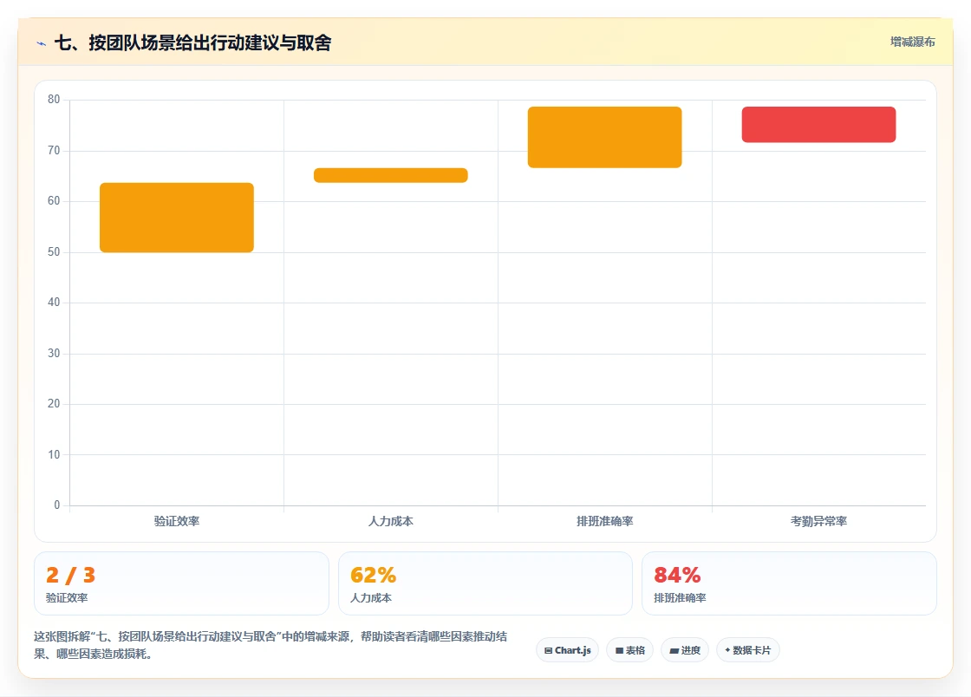The width and height of the screenshot is (971, 697).
Task: Click the orange 验证效率 waterfall bar
Action: pos(177,218)
